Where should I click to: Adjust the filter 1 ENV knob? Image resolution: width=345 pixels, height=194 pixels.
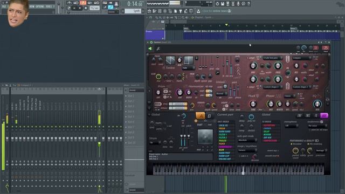[x=253, y=66]
